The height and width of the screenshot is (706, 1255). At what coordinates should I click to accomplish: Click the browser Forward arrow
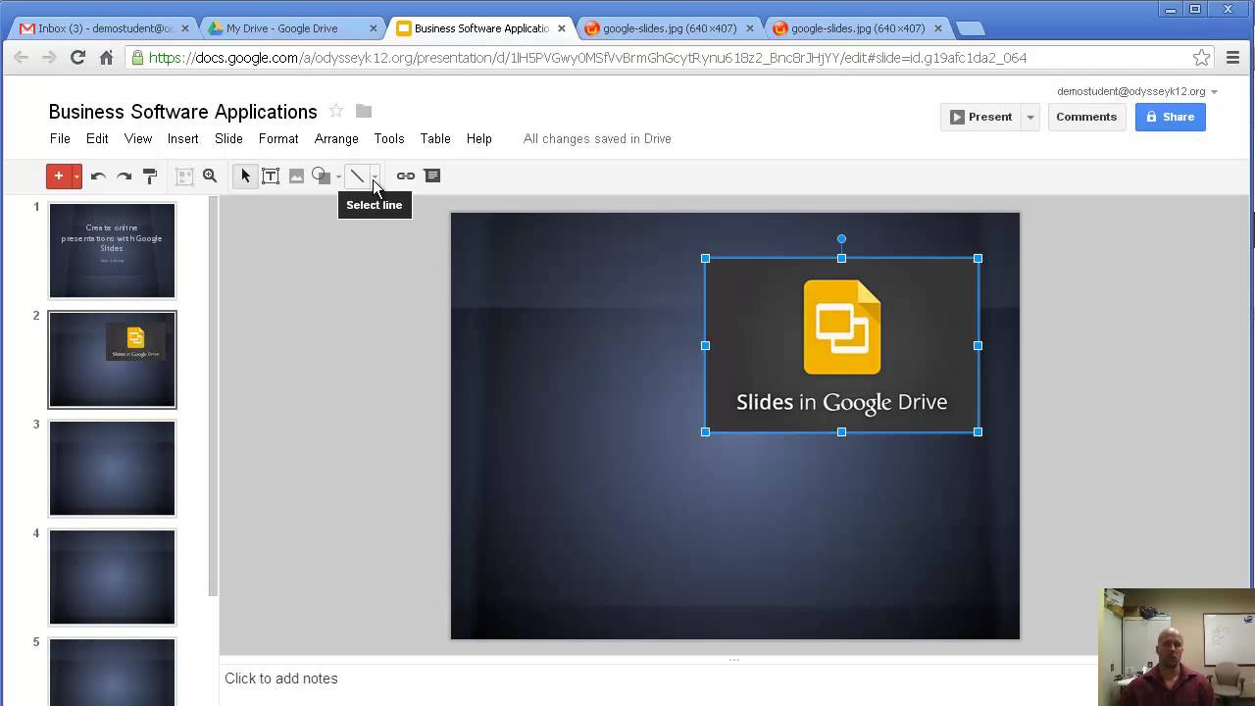pyautogui.click(x=49, y=58)
